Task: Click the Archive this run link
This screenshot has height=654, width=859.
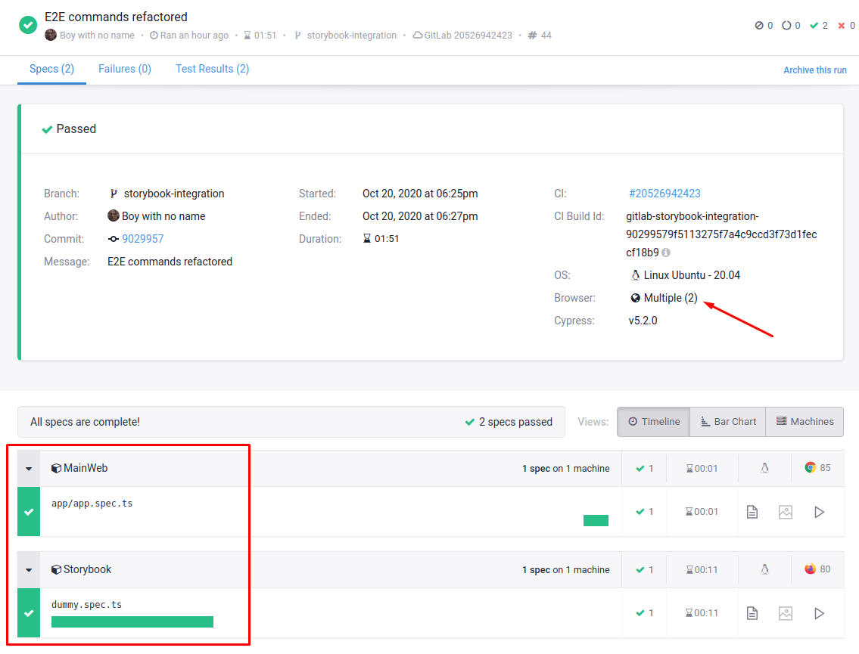Action: pos(814,70)
